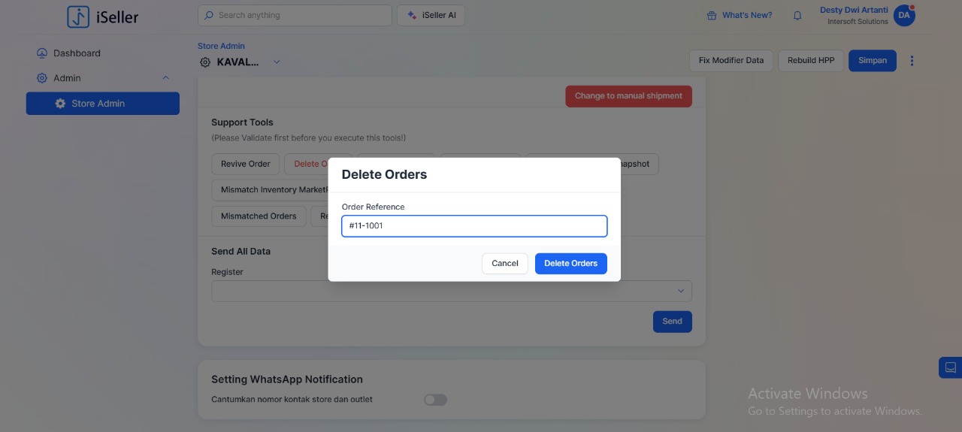The image size is (962, 432).
Task: Click the iSeller AI sparkle button
Action: click(x=431, y=15)
